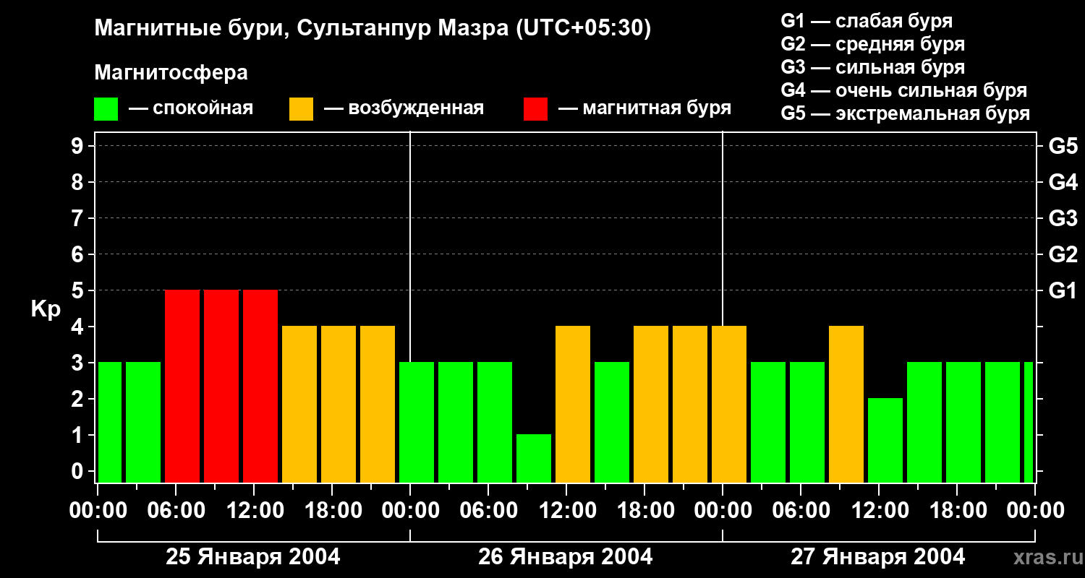Click the "— возбужденная" legend label
Screen dimensions: 1085x578
(x=404, y=108)
